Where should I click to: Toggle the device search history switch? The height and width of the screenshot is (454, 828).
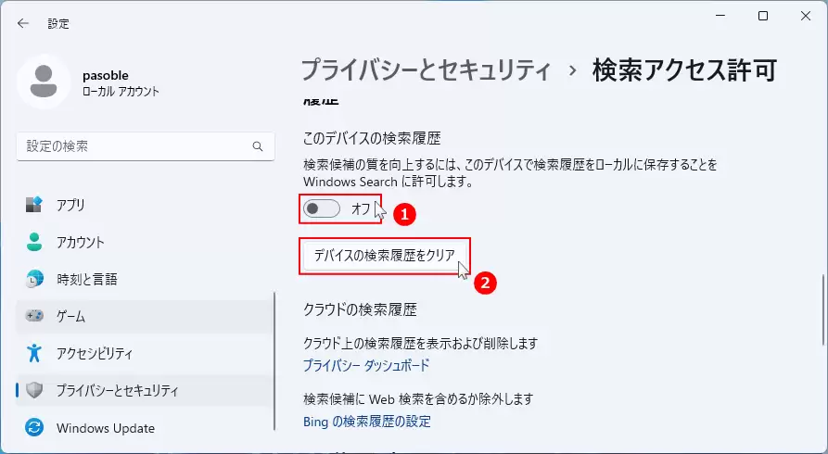click(x=322, y=208)
